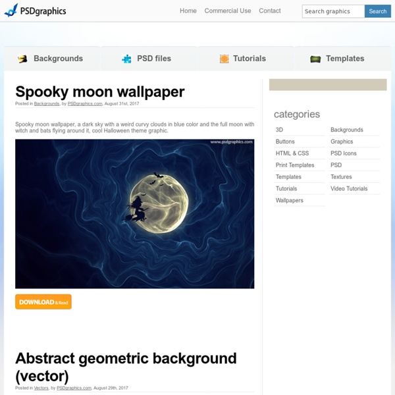Click the blue Search button
Viewport: 395px width, 395px height.
pos(378,11)
